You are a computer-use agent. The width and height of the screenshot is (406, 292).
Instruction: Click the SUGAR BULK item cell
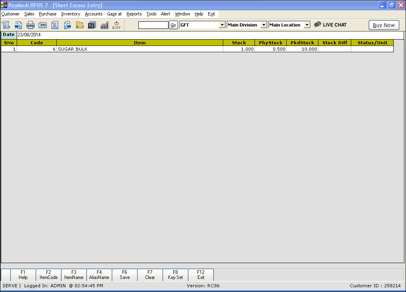pyautogui.click(x=140, y=49)
